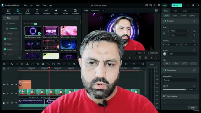Adjust the Opacity slider
The image size is (201, 113).
(x=174, y=89)
